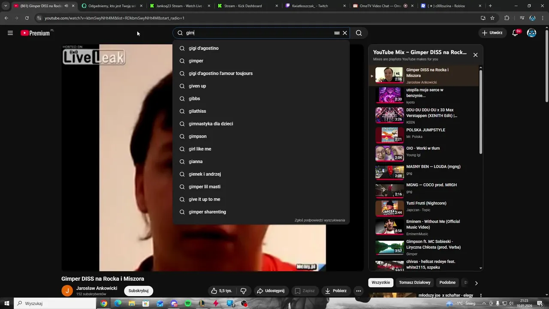Open Gimpson ft. MC Sobieski video
This screenshot has height=309, width=549.
click(425, 247)
